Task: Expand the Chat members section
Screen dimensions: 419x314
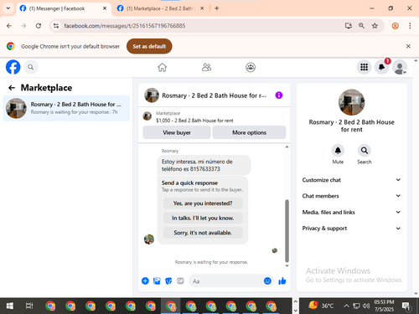Action: click(351, 196)
